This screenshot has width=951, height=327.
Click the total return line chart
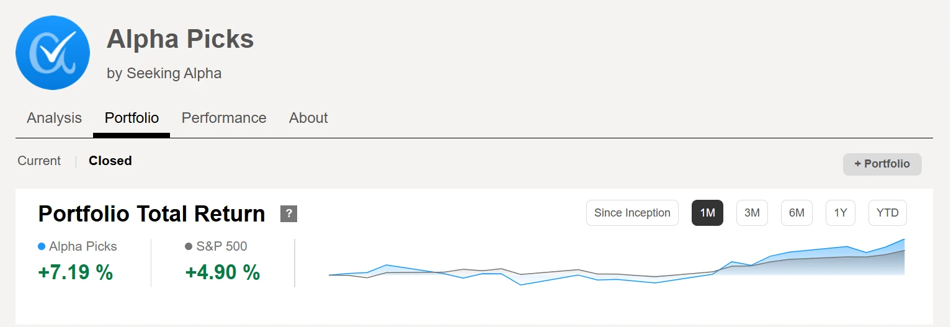[616, 266]
